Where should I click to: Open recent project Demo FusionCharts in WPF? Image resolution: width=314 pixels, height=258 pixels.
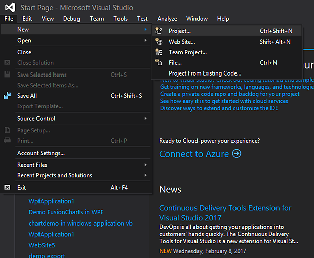coord(66,212)
